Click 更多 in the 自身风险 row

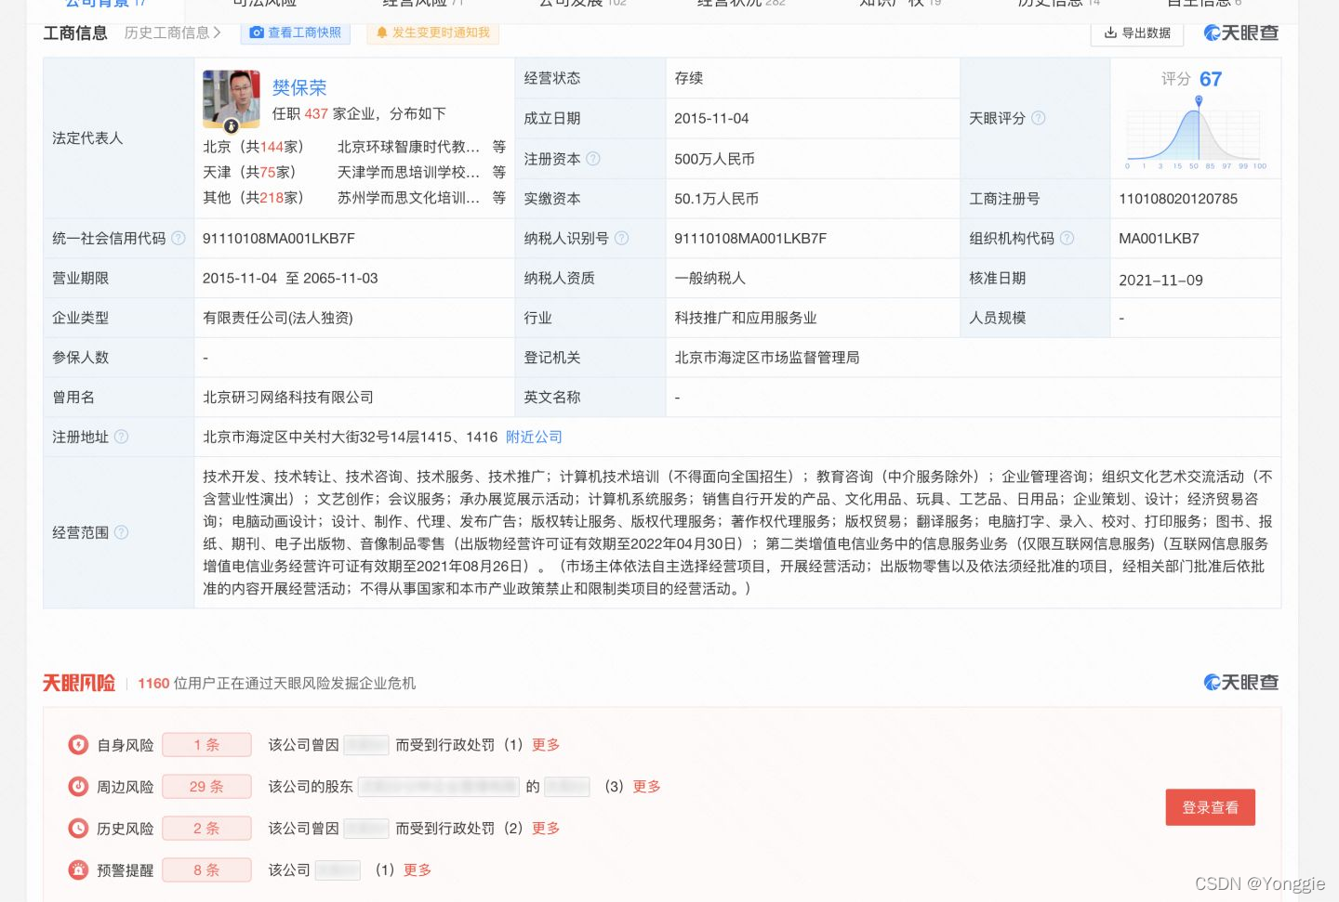pos(546,745)
